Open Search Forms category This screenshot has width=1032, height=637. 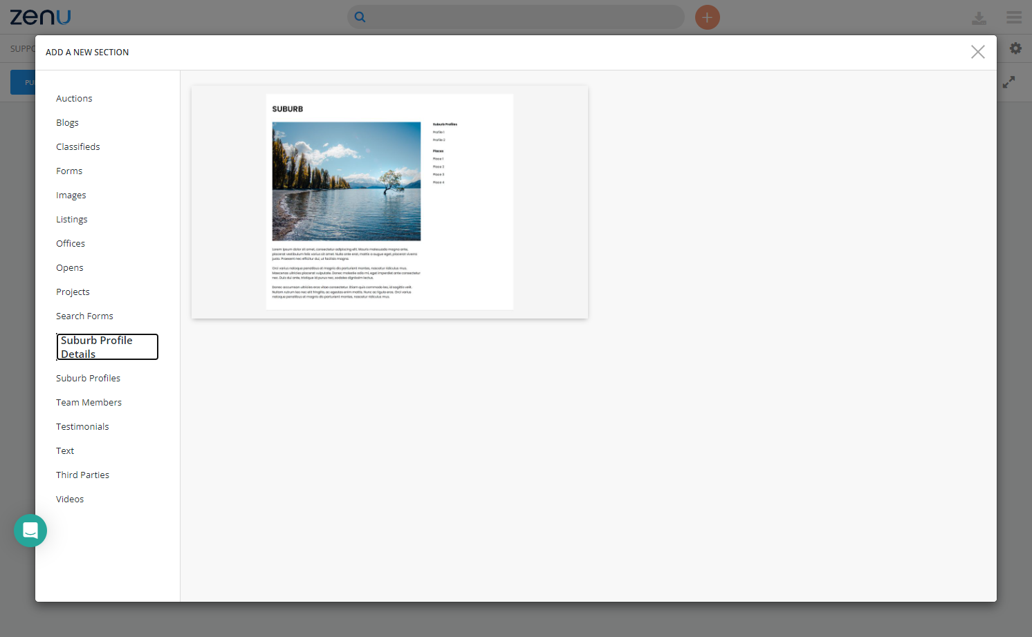pos(84,316)
